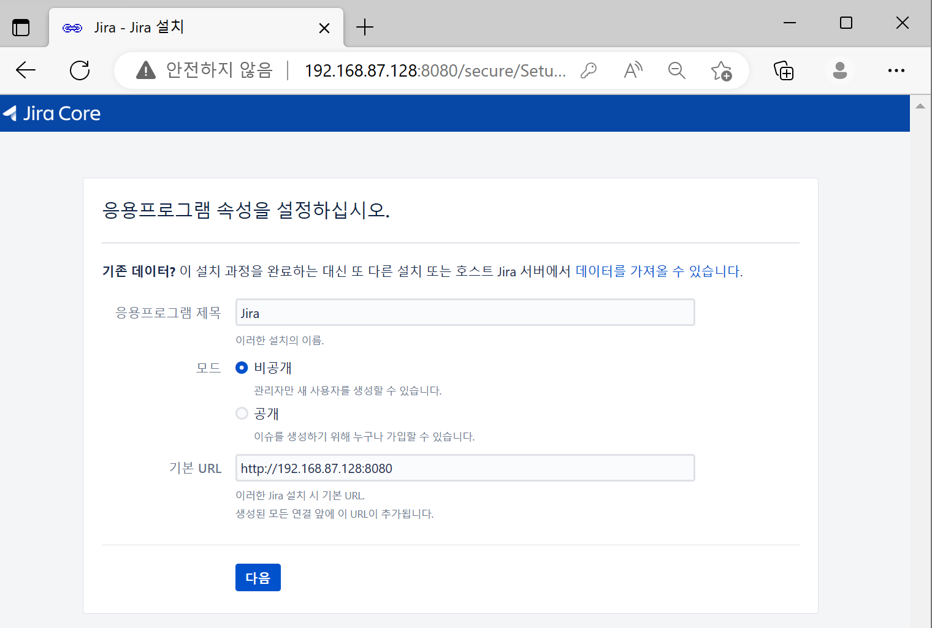This screenshot has width=932, height=628.
Task: Click the page scrollbar up arrow
Action: point(920,106)
